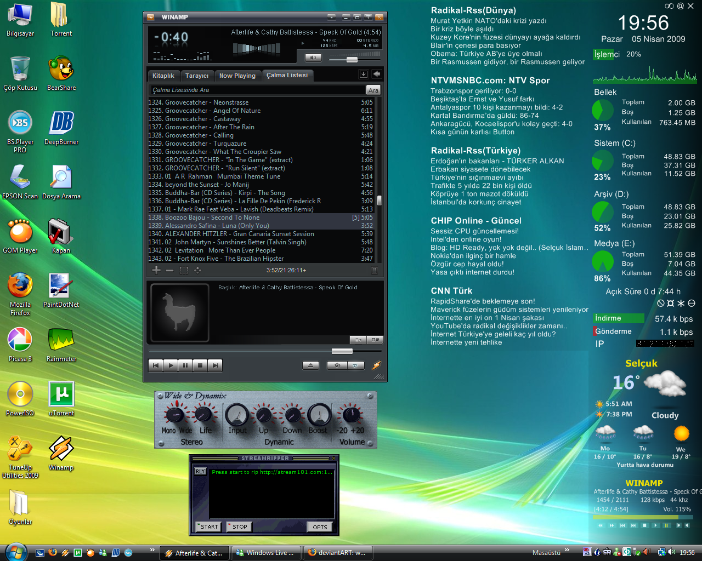Viewport: 702px width, 561px height.
Task: Pause playback in Winamp
Action: (185, 365)
